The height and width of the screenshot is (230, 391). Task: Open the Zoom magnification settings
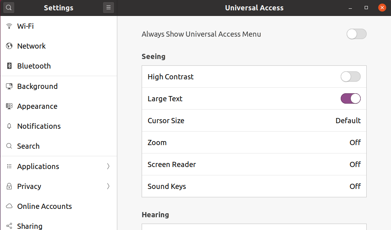(x=254, y=142)
